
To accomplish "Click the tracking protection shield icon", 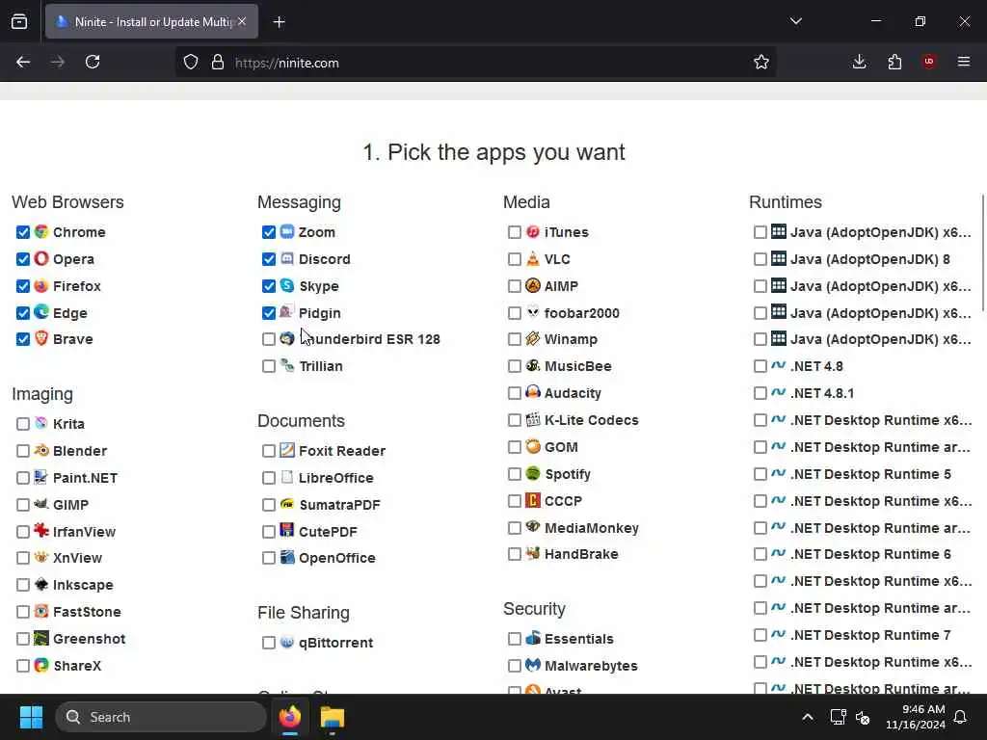I will click(x=191, y=62).
